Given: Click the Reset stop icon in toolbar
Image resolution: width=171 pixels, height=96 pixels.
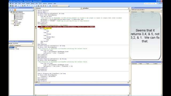Looking at the screenshot, I should click(x=36, y=6).
